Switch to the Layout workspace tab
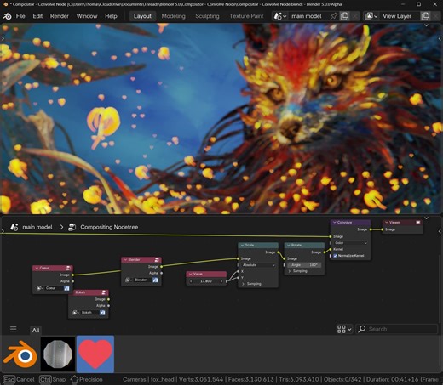The height and width of the screenshot is (385, 443). click(x=142, y=16)
